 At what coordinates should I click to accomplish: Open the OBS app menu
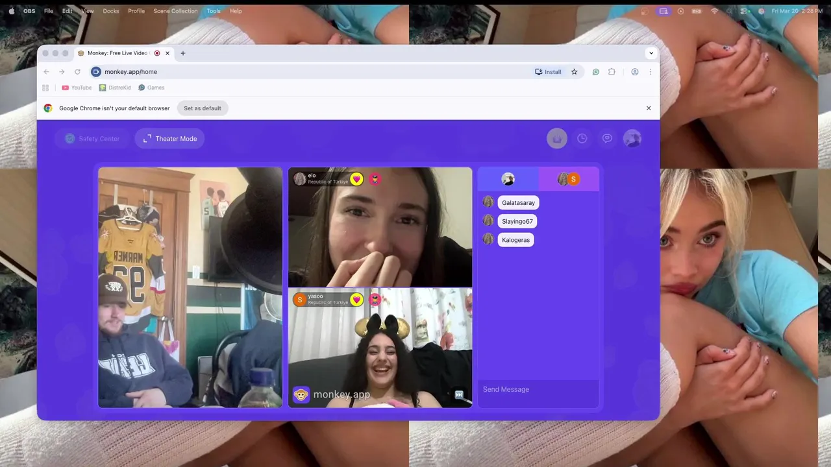tap(29, 11)
